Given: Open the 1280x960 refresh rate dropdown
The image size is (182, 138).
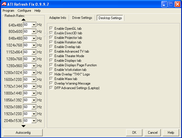Looking at the screenshot, I should click(x=34, y=66).
